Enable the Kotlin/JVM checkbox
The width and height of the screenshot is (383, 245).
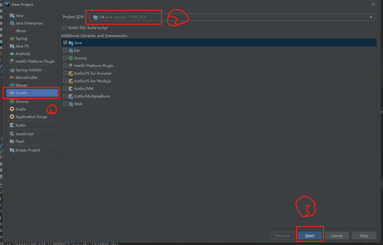(65, 89)
